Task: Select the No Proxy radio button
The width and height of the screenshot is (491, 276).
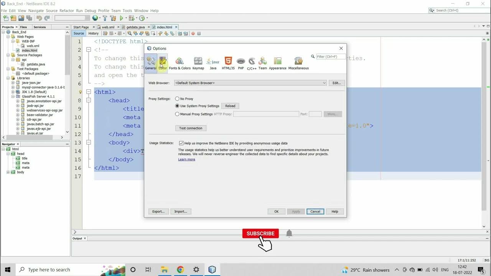Action: (177, 99)
